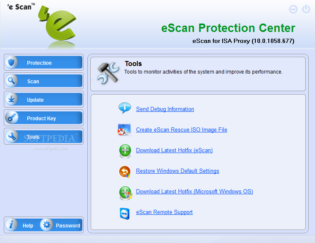Click the green eScan 'e' logo
The height and width of the screenshot is (243, 315).
(x=58, y=24)
